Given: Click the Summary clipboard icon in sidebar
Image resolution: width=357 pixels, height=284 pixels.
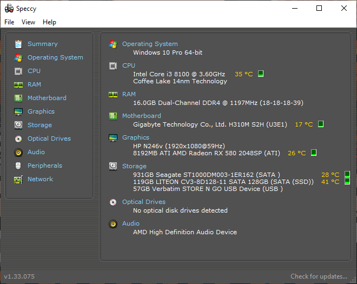Looking at the screenshot, I should (18, 44).
